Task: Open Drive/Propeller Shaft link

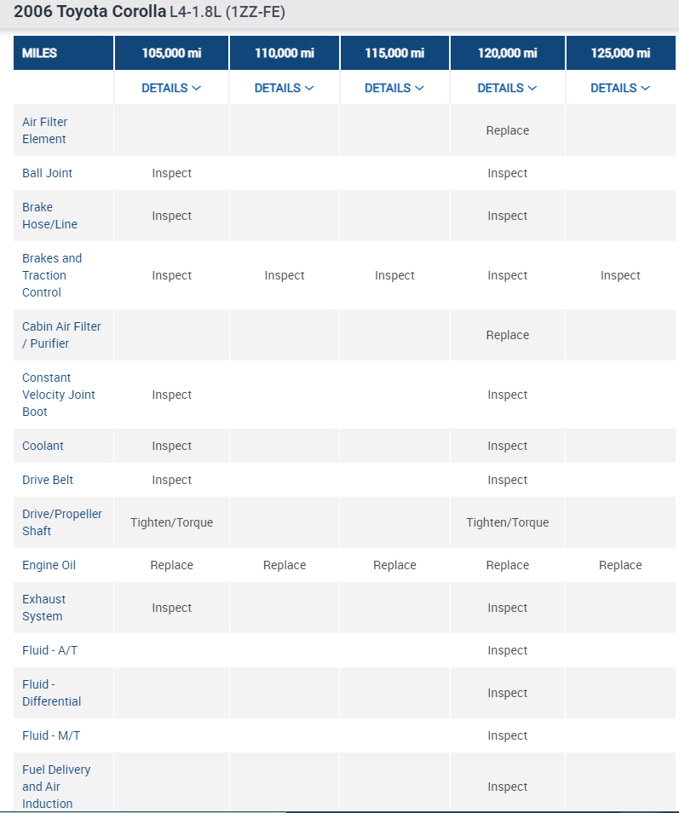Action: [x=61, y=522]
